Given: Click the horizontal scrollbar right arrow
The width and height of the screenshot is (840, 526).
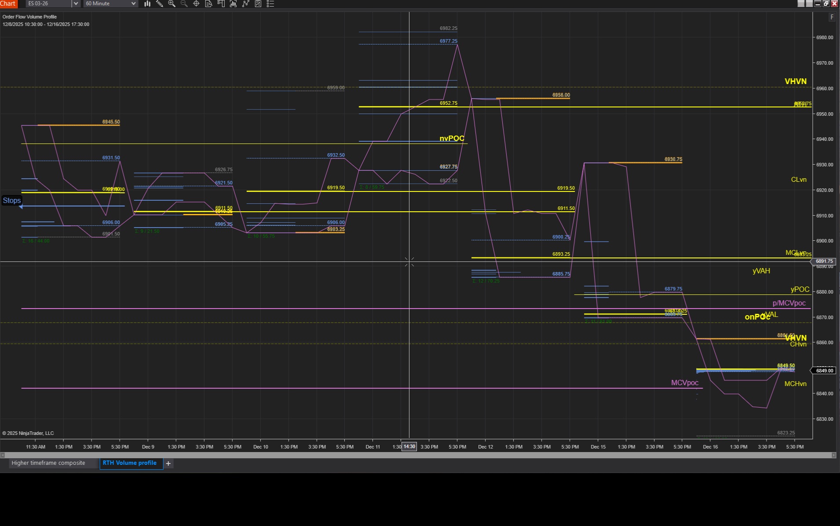Looking at the screenshot, I should pos(833,455).
